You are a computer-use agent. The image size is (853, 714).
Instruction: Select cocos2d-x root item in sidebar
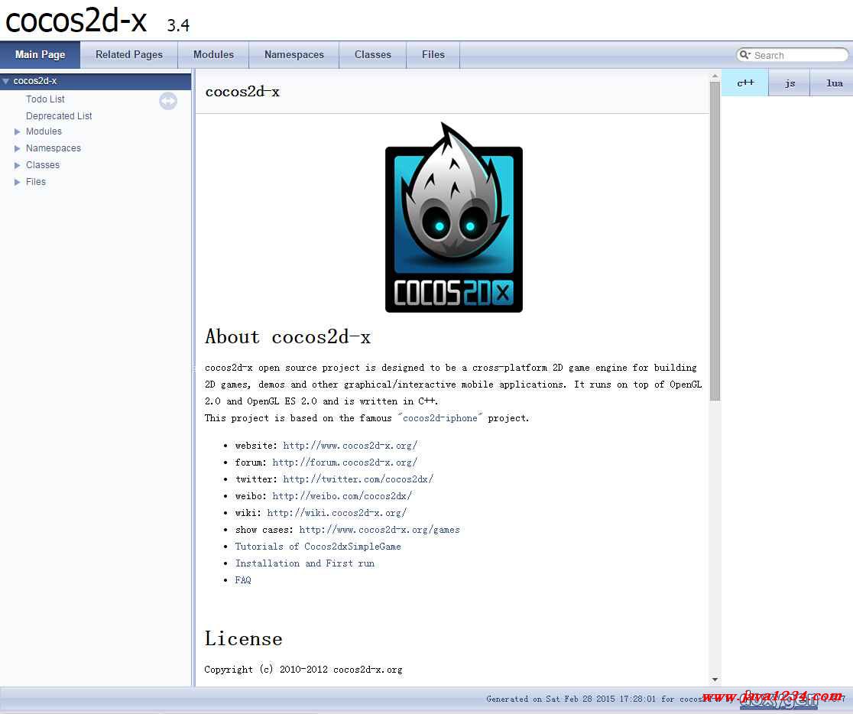click(96, 81)
